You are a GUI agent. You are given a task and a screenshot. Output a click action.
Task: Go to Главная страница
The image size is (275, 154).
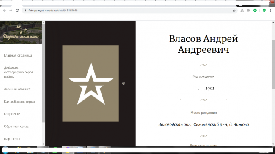tap(18, 55)
